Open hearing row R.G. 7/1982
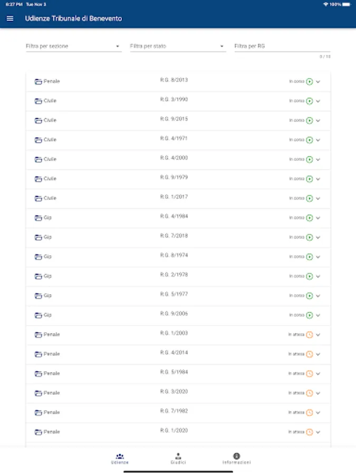This screenshot has width=356, height=475. pos(174,411)
